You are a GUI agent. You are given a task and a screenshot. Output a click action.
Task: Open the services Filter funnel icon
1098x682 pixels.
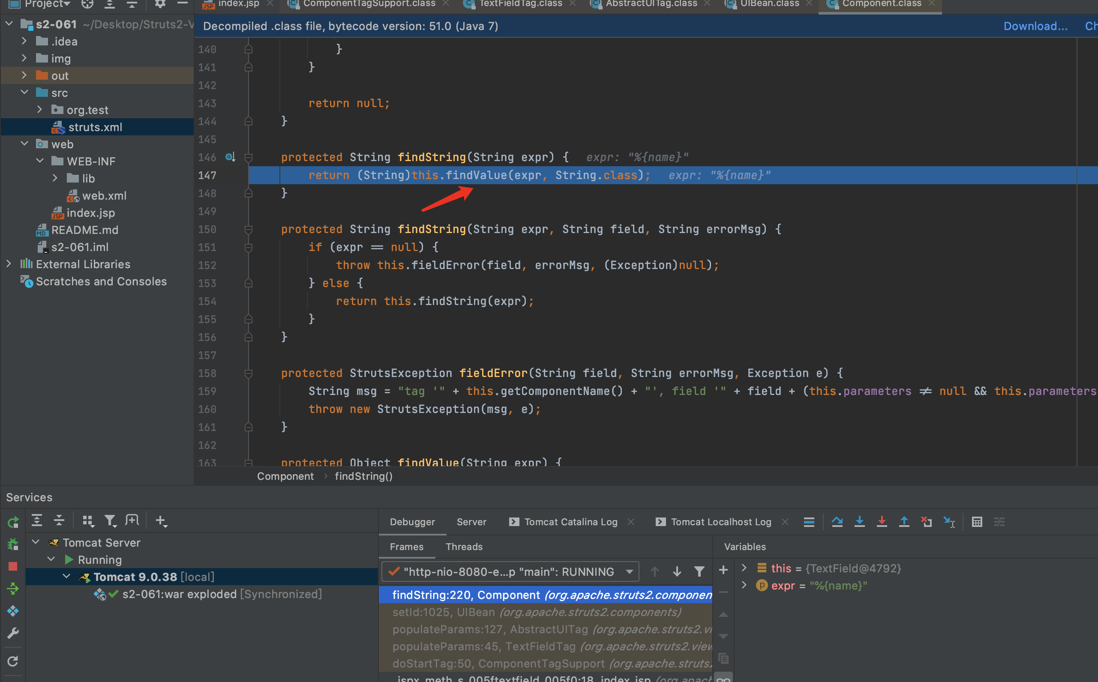click(x=111, y=521)
